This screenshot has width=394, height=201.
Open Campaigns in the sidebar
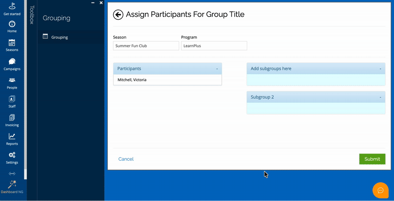coord(12,63)
